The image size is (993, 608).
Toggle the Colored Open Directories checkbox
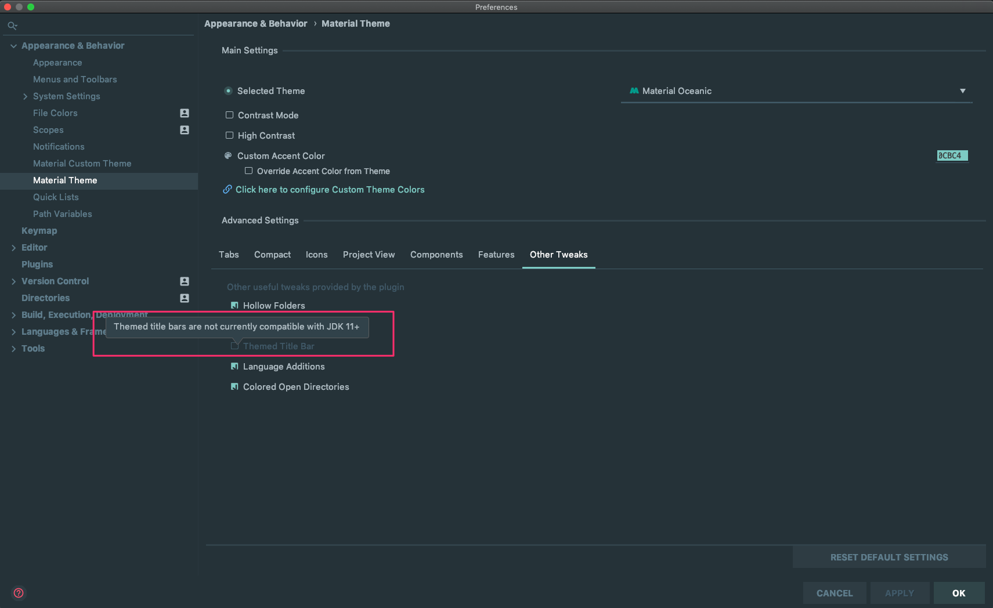[x=234, y=386]
